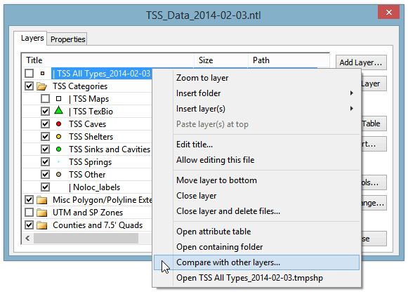Click the red circle TSS Caves symbol

point(58,124)
